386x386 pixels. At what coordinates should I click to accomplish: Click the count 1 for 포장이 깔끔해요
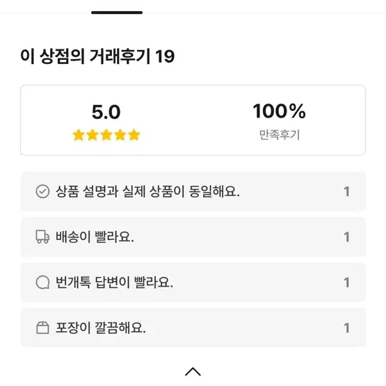tap(346, 328)
